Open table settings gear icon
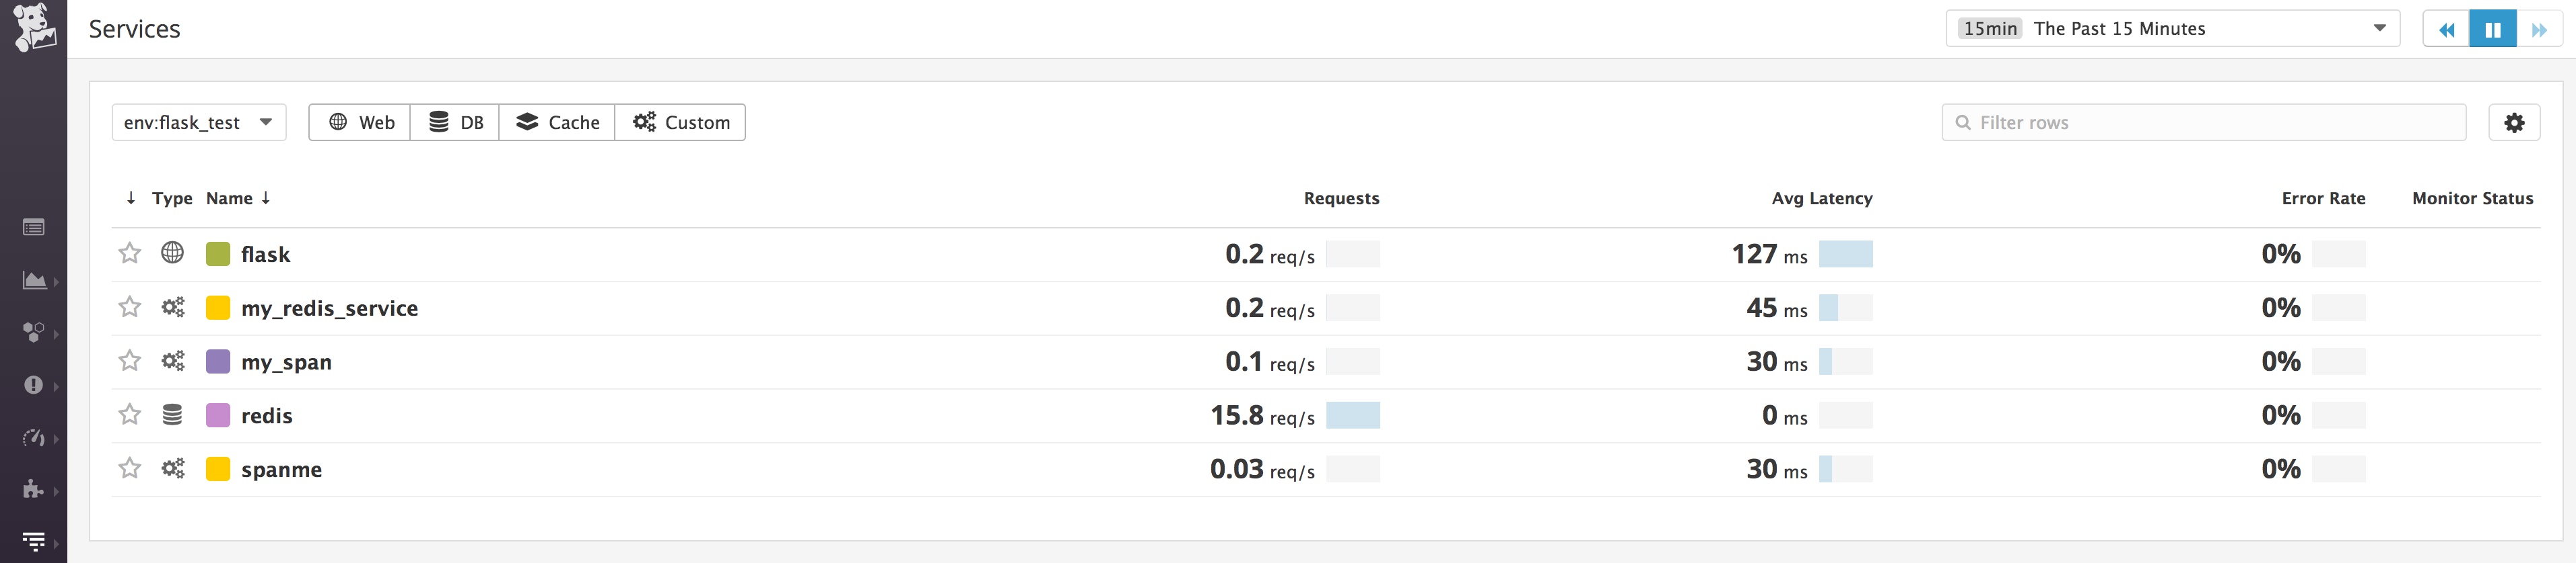 coord(2514,122)
